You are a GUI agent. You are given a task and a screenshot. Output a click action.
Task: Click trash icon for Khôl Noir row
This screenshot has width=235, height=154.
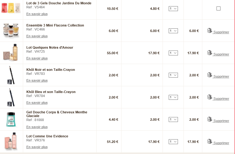click(210, 75)
